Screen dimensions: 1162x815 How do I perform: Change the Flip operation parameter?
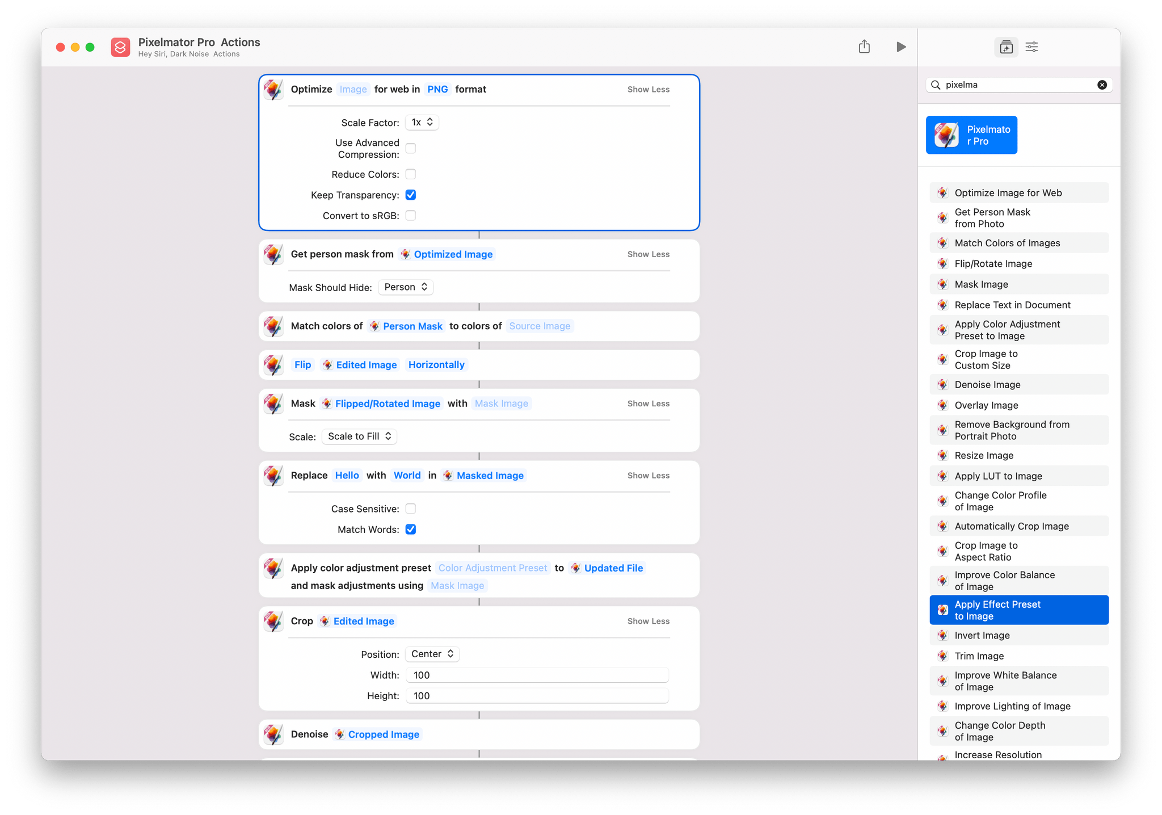pos(302,365)
